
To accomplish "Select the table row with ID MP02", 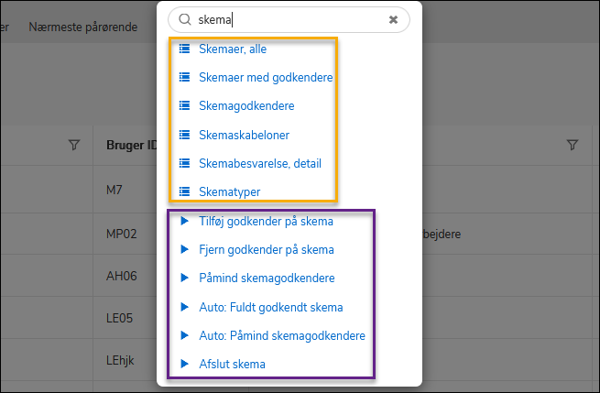I will [x=121, y=235].
